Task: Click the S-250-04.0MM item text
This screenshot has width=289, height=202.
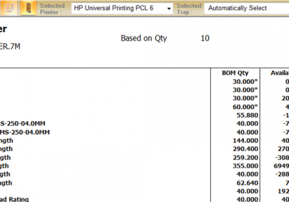Action: pos(23,124)
